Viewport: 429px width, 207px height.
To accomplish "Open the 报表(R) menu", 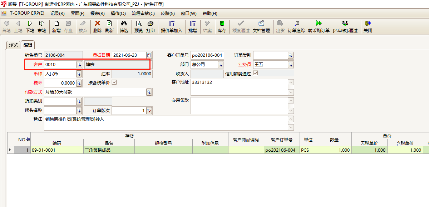I will point(97,14).
